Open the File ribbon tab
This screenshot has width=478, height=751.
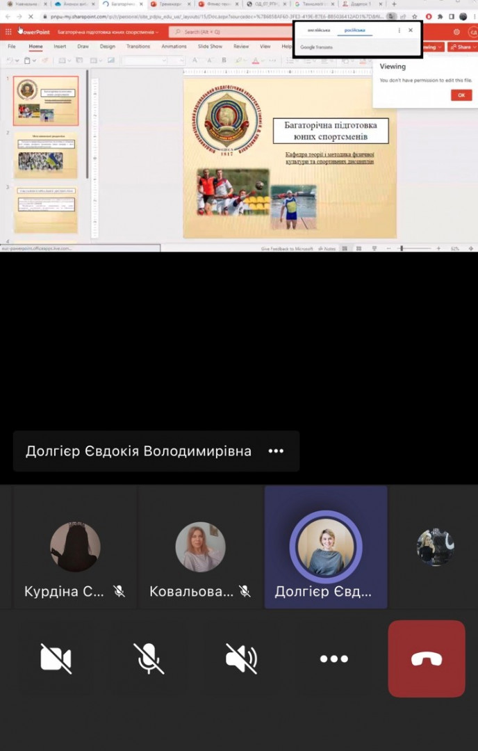[12, 47]
